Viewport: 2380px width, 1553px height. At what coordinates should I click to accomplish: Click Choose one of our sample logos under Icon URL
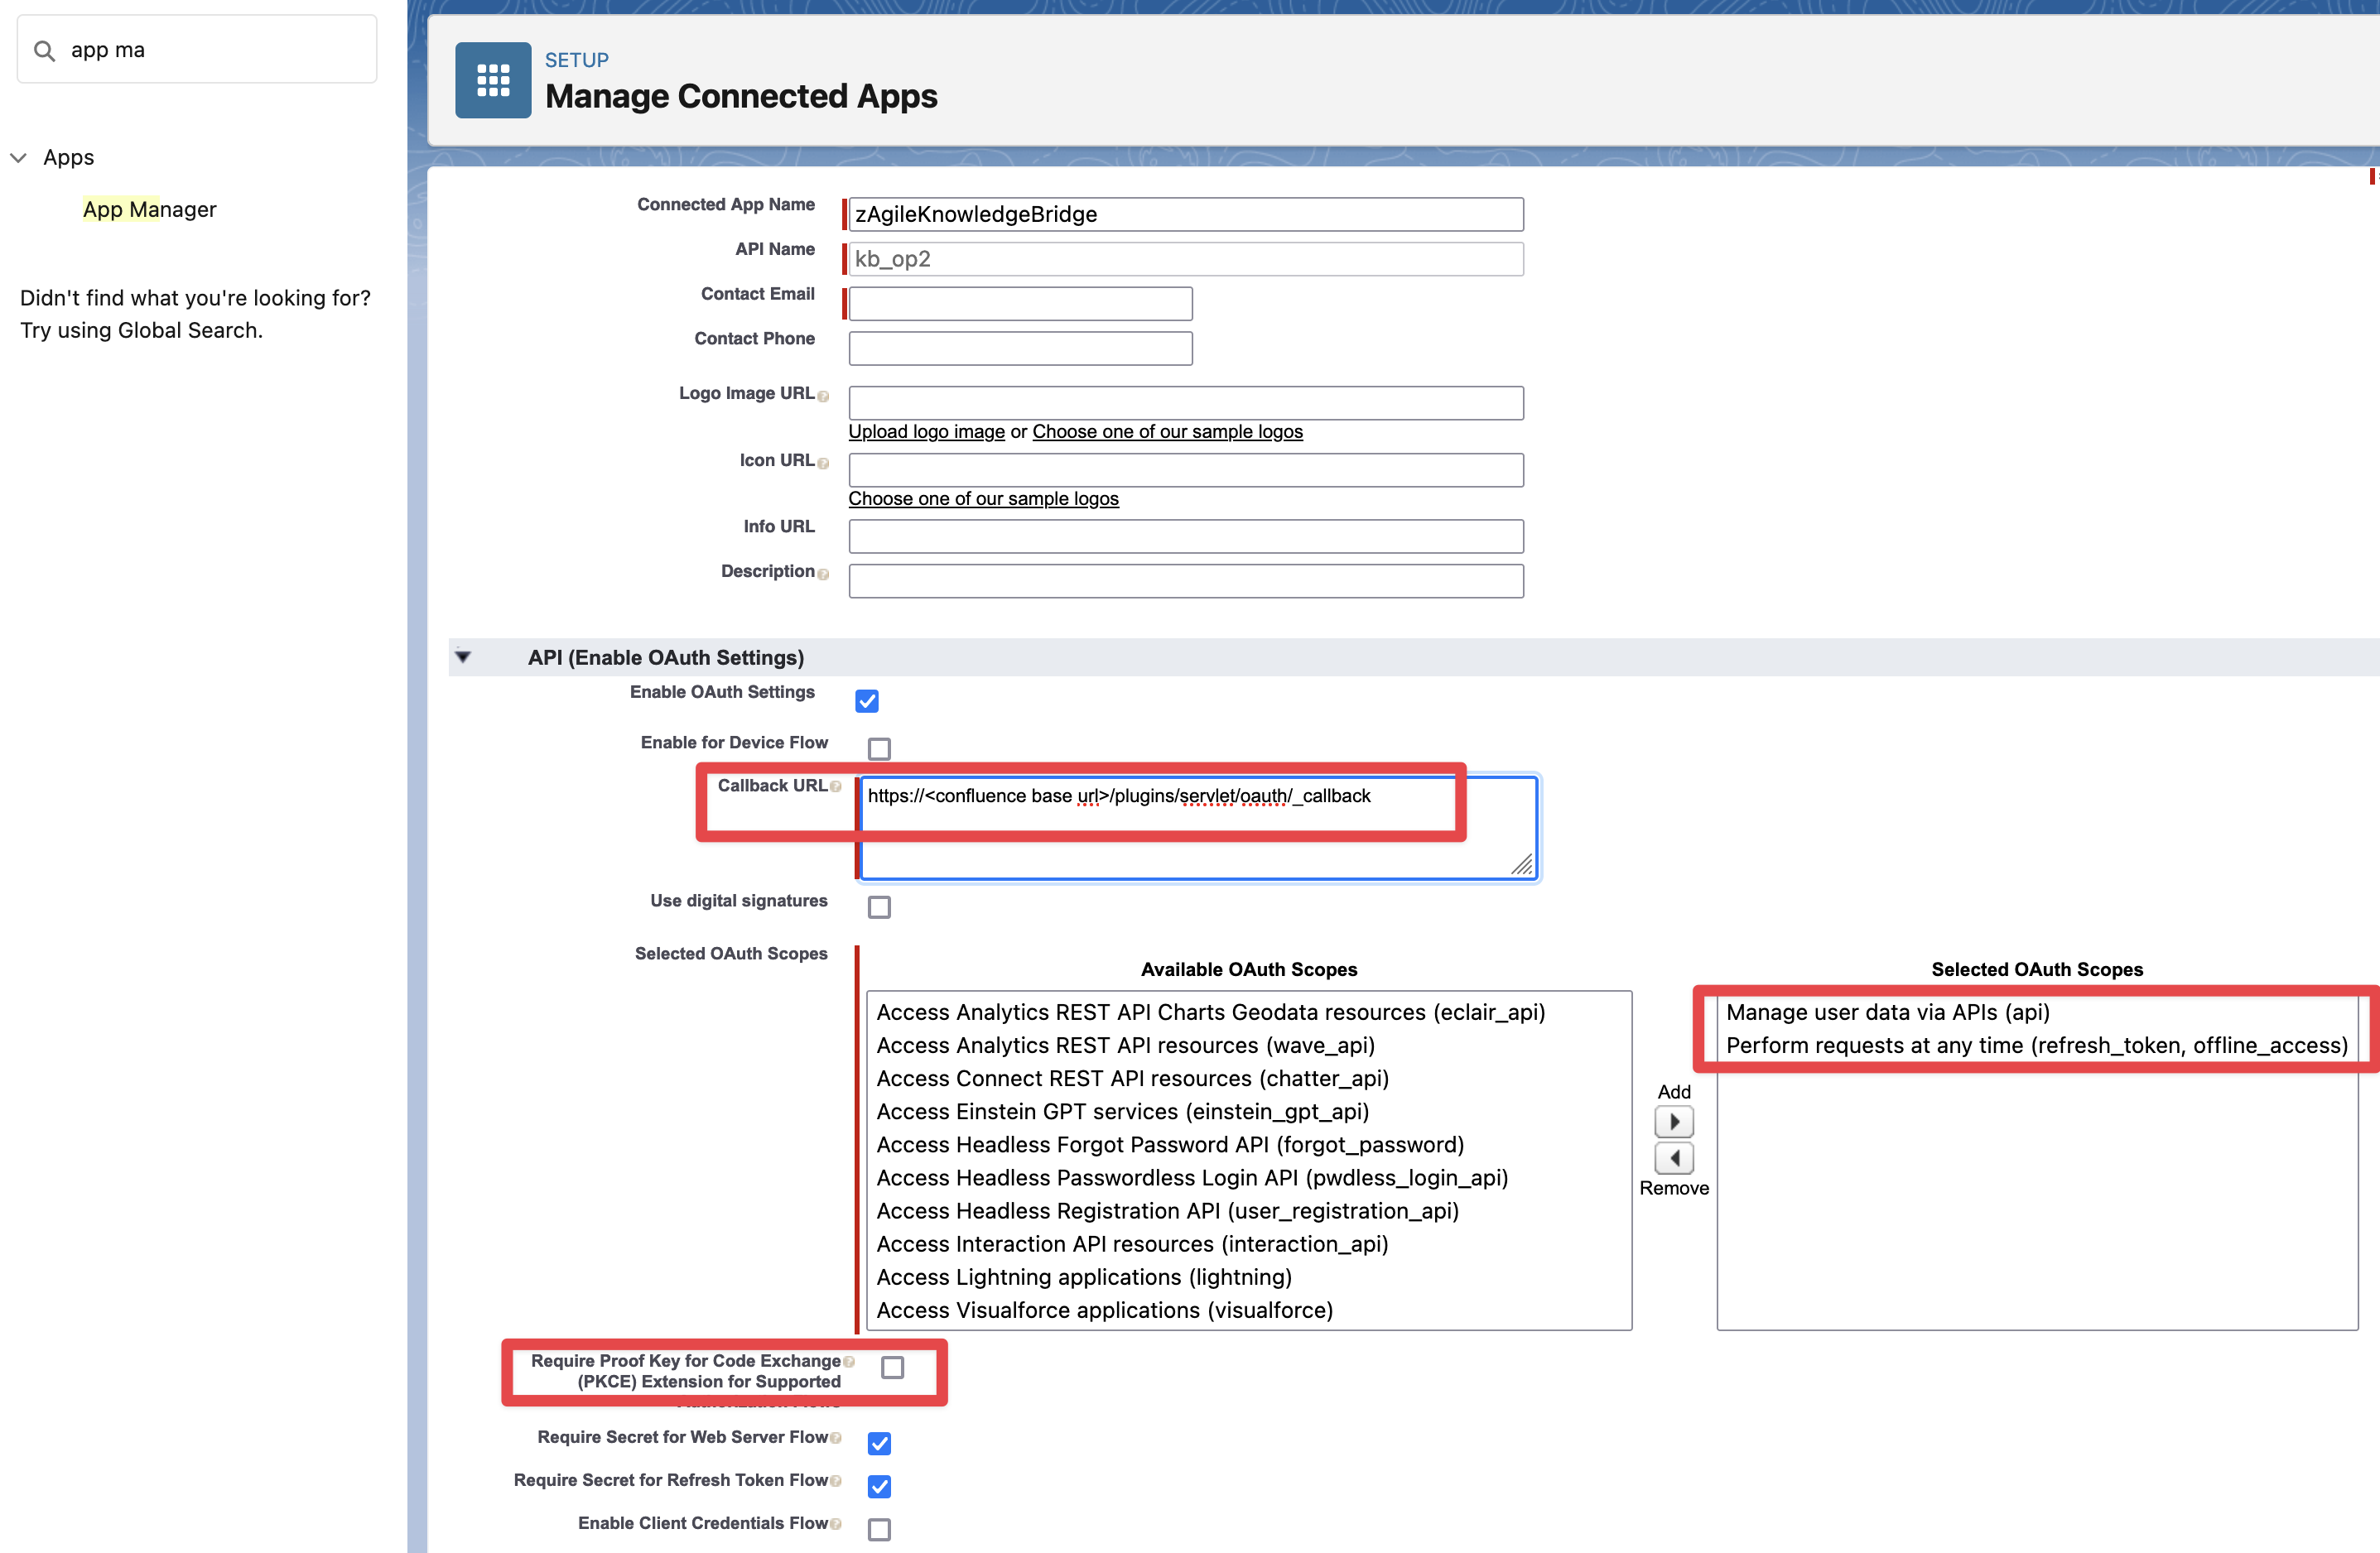(983, 498)
